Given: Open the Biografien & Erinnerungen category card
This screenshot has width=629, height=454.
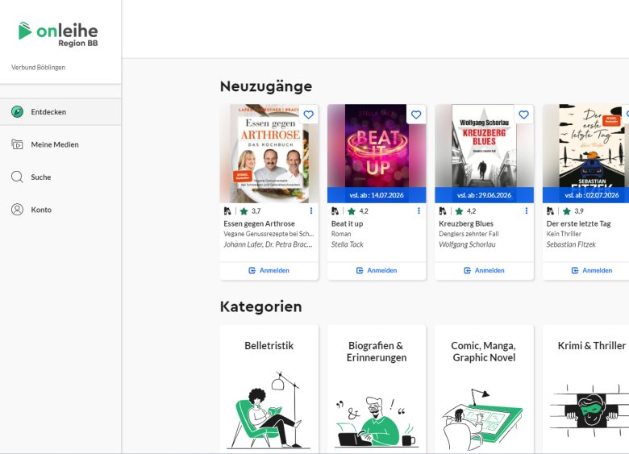Looking at the screenshot, I should [377, 389].
